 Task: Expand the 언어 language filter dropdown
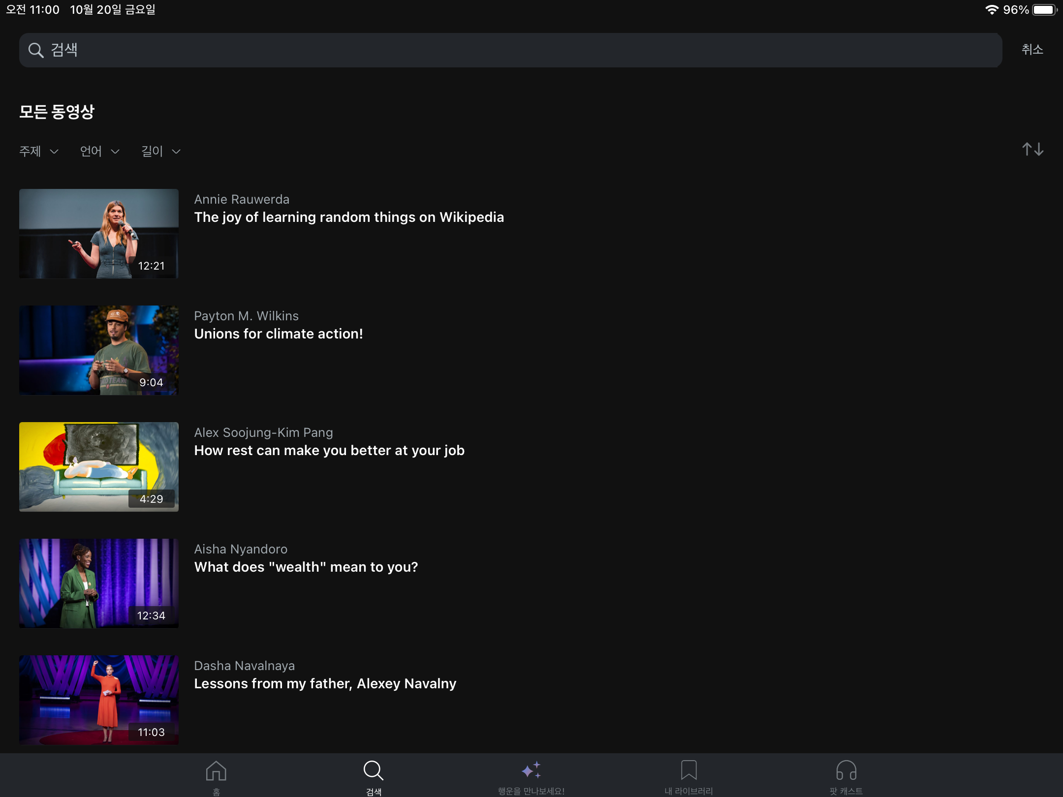pos(100,151)
